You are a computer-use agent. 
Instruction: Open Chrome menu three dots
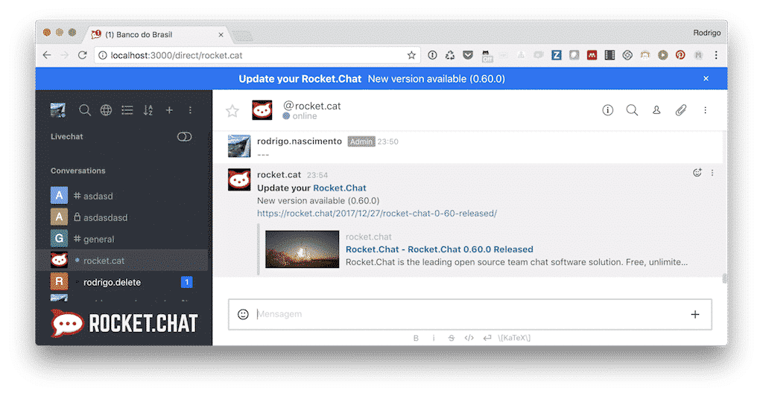[716, 55]
